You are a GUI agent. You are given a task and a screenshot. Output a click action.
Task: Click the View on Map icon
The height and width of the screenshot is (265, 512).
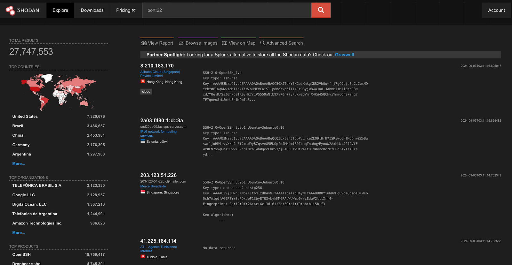(x=225, y=43)
